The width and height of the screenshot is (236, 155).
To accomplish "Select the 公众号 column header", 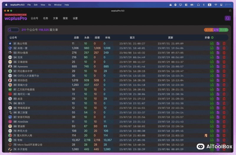I will [13, 38].
